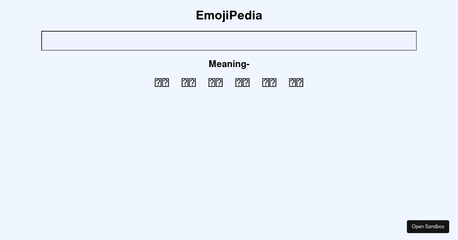Viewport: 458px width, 240px height.
Task: Tap the middle-left emoji glyph
Action: [215, 83]
